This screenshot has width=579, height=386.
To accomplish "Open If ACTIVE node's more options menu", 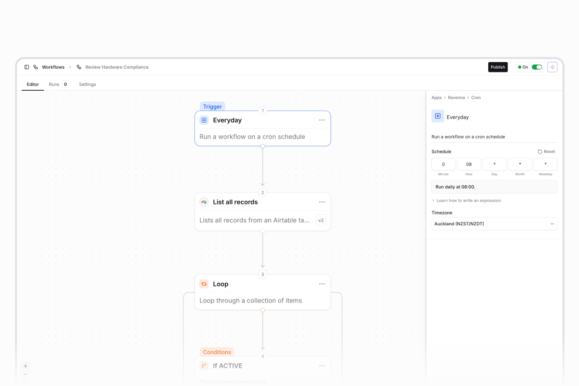I will (x=322, y=366).
